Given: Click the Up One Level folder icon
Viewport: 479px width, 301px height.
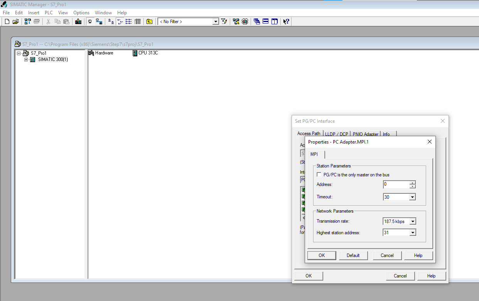Looking at the screenshot, I should click(149, 22).
